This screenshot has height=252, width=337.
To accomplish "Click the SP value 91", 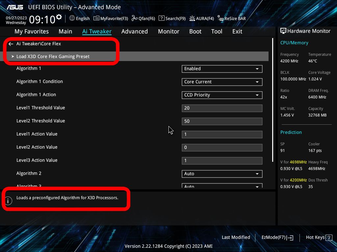I will [x=282, y=151].
